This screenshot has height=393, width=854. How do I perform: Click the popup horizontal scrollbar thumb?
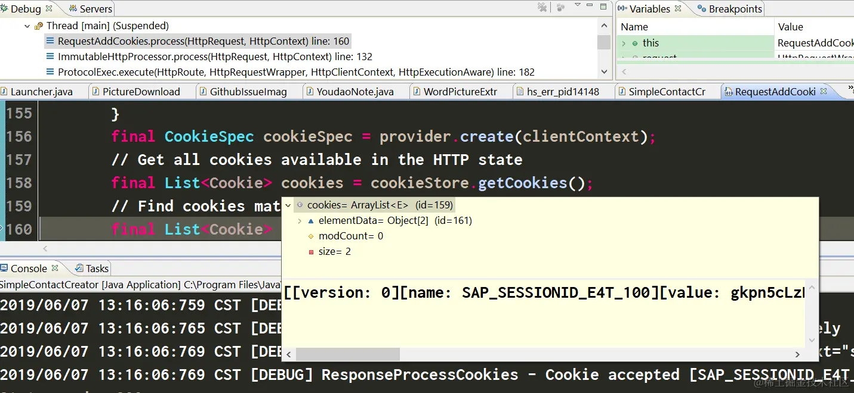coord(347,354)
